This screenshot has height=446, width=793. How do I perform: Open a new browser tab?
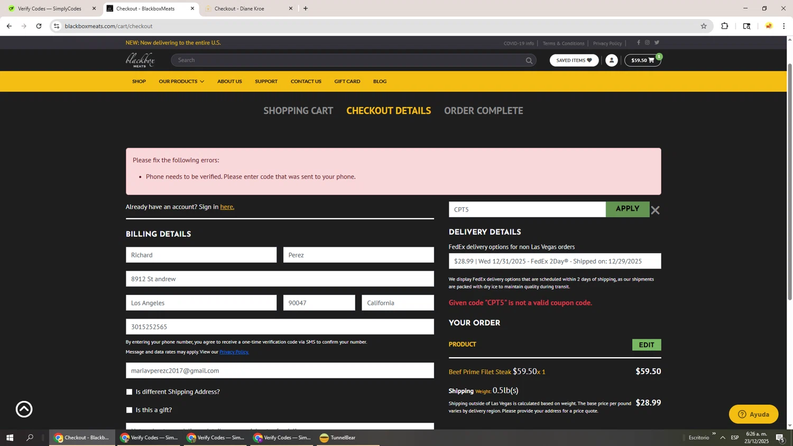[x=306, y=8]
